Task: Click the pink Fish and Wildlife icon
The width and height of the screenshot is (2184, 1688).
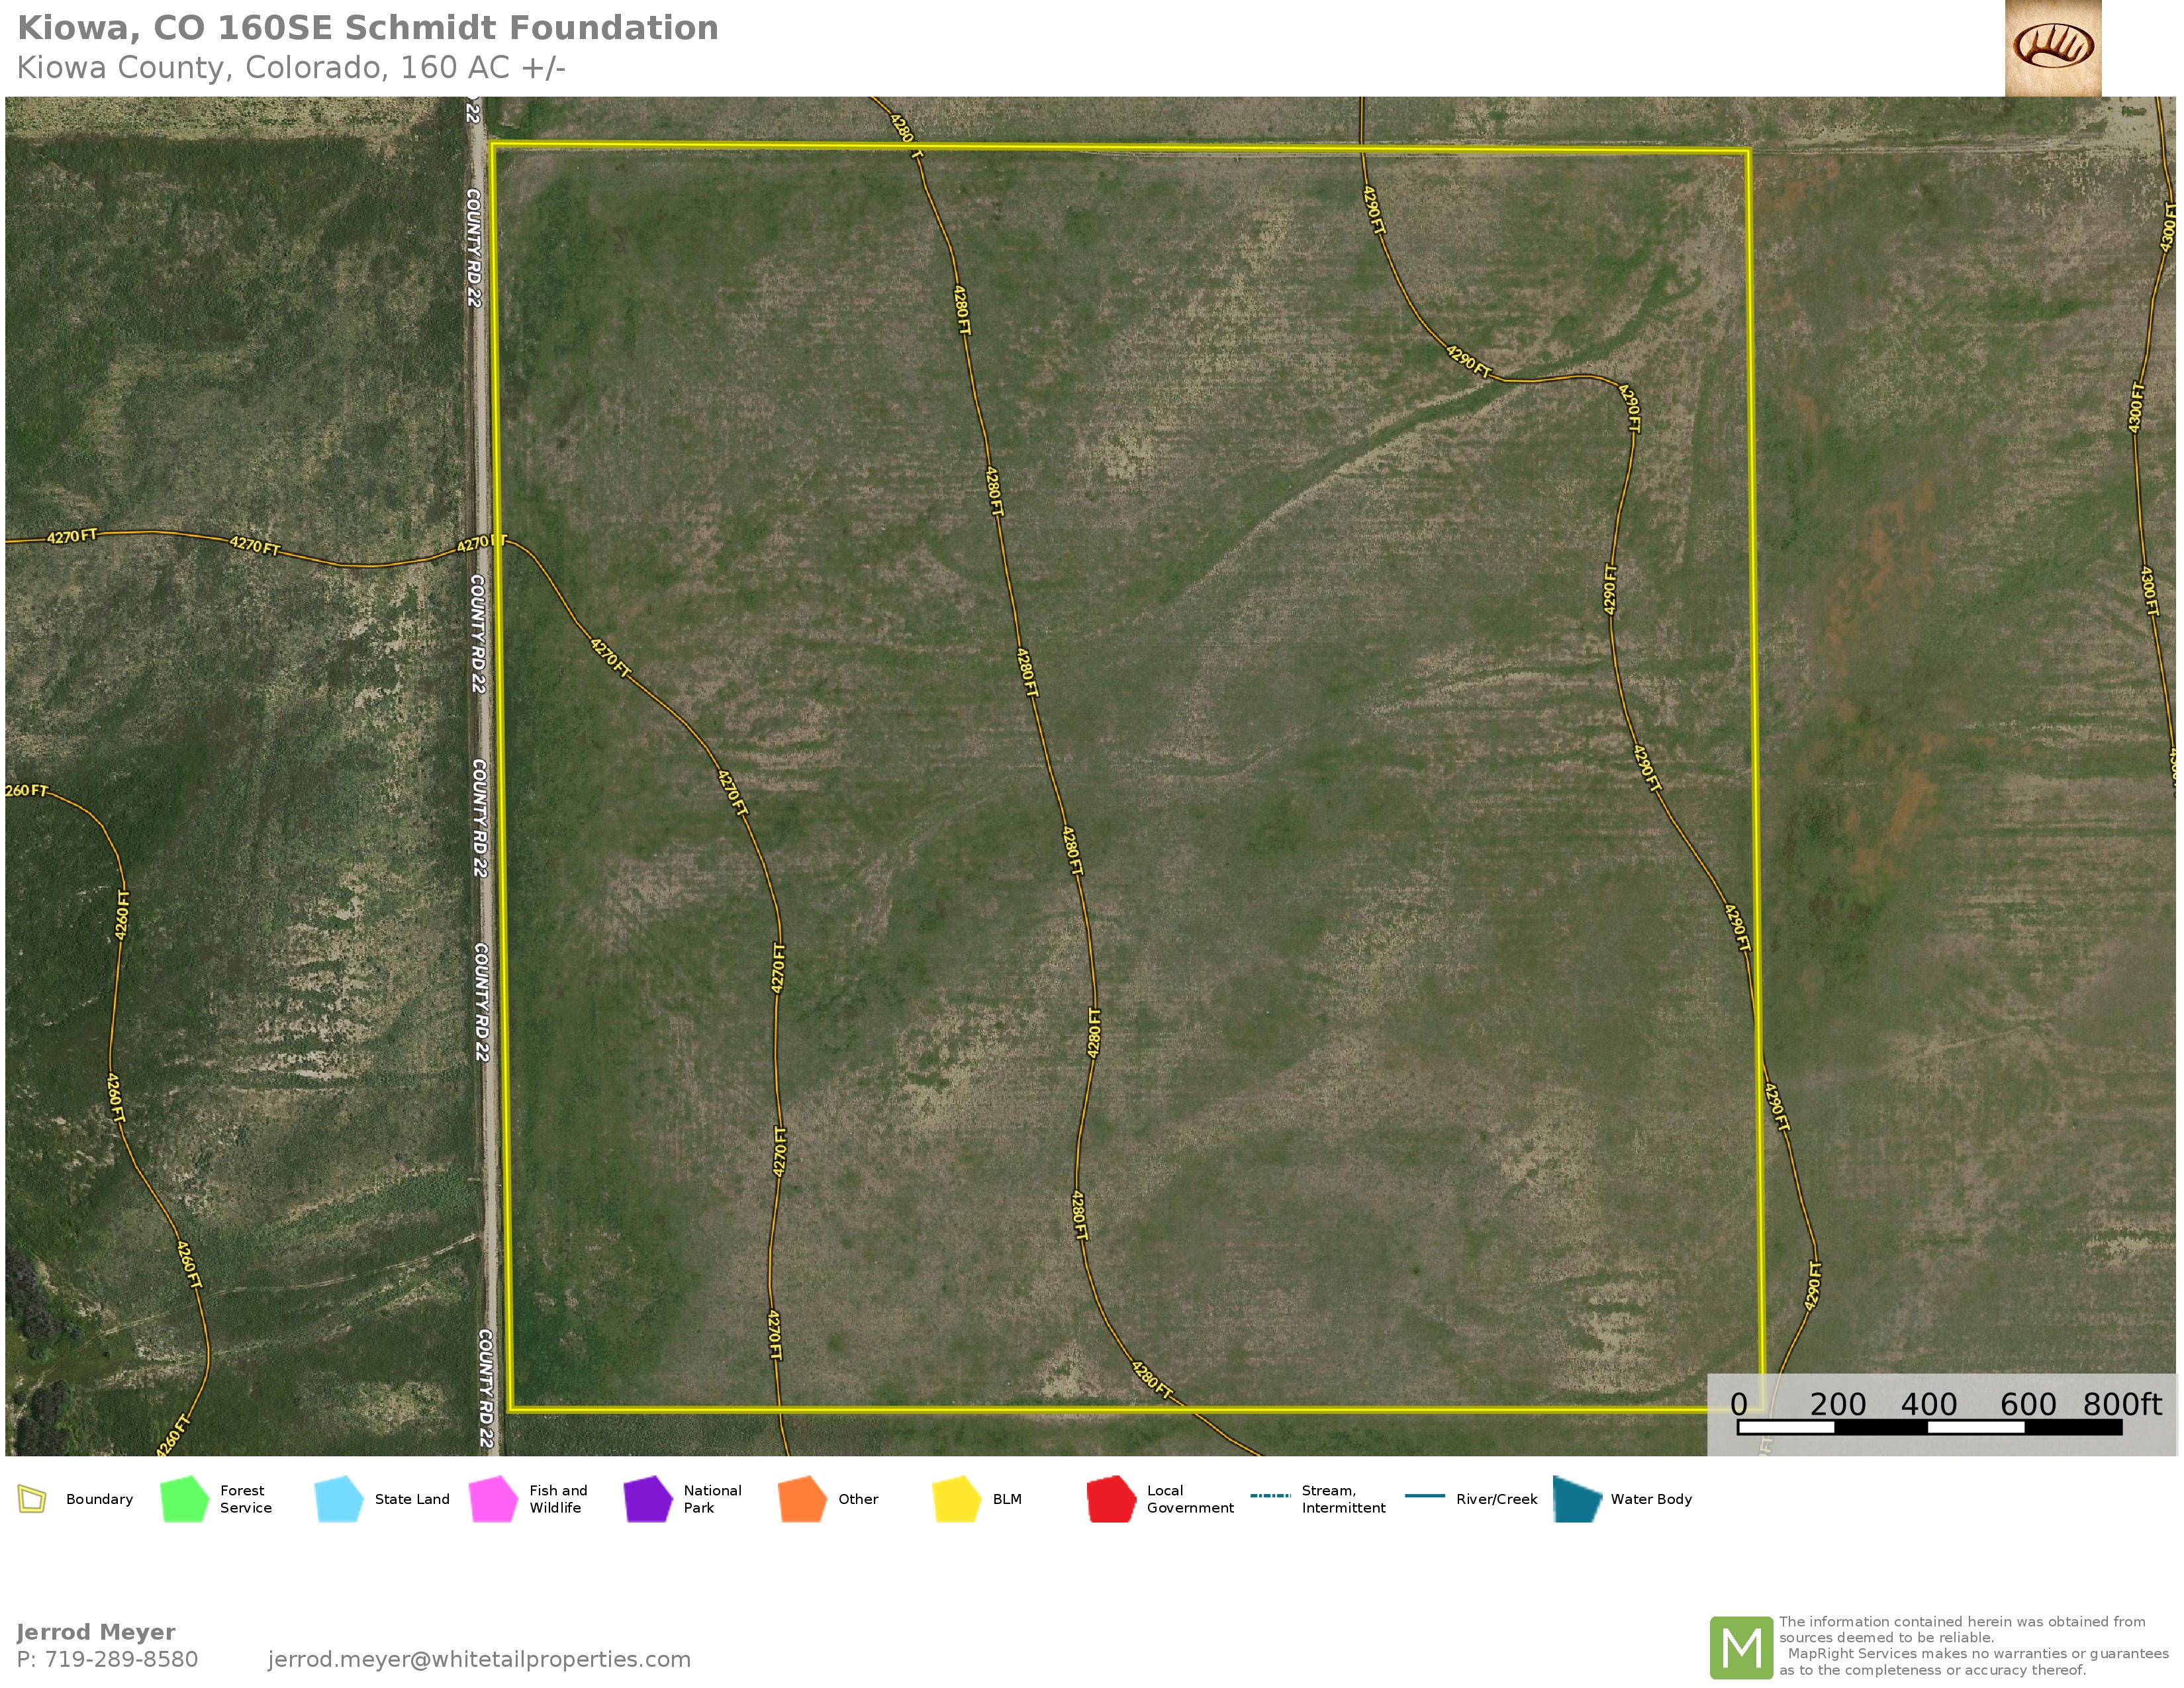Action: point(493,1499)
